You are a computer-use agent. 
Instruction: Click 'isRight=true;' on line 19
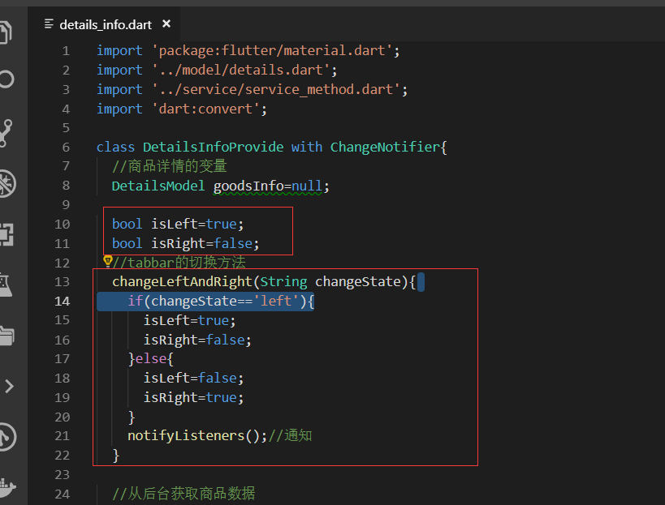click(193, 397)
